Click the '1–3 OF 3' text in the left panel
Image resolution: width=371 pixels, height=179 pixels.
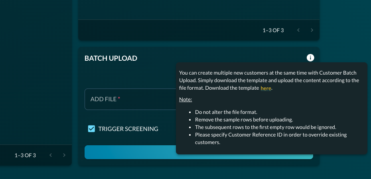pos(25,156)
